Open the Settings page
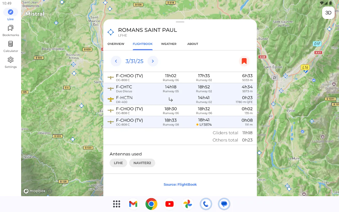 11,63
